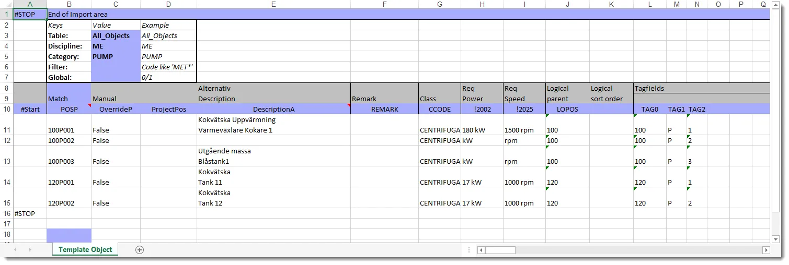Image resolution: width=789 pixels, height=265 pixels.
Task: Select the Template Object sheet tab
Action: [85, 250]
